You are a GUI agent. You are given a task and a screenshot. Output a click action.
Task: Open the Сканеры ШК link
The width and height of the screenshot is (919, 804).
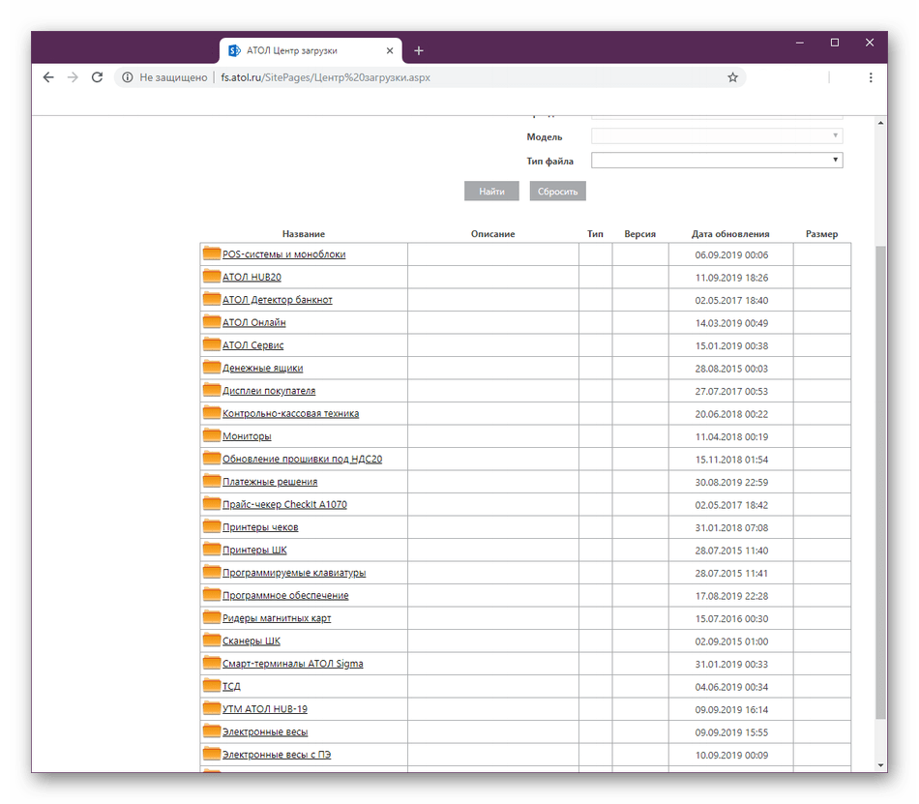click(x=251, y=641)
